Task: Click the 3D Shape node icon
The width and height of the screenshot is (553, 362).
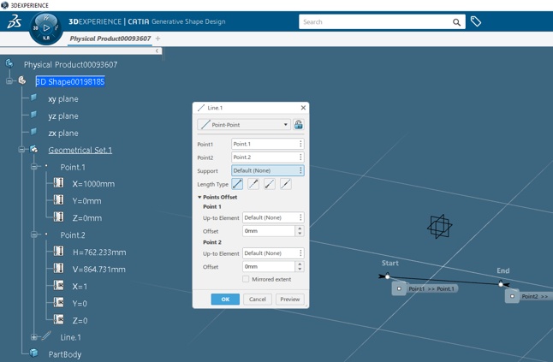Action: click(22, 80)
